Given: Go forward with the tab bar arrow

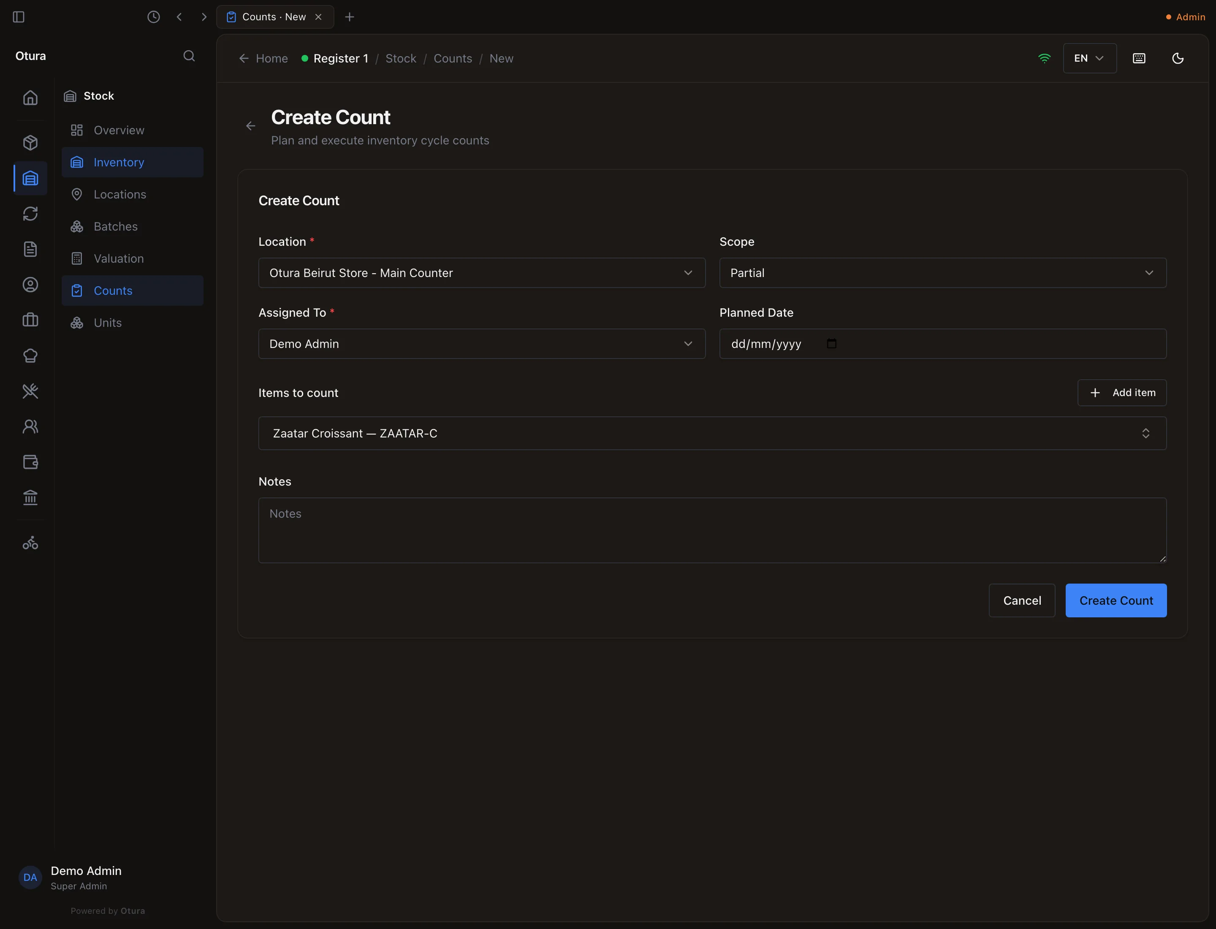Looking at the screenshot, I should pyautogui.click(x=204, y=17).
